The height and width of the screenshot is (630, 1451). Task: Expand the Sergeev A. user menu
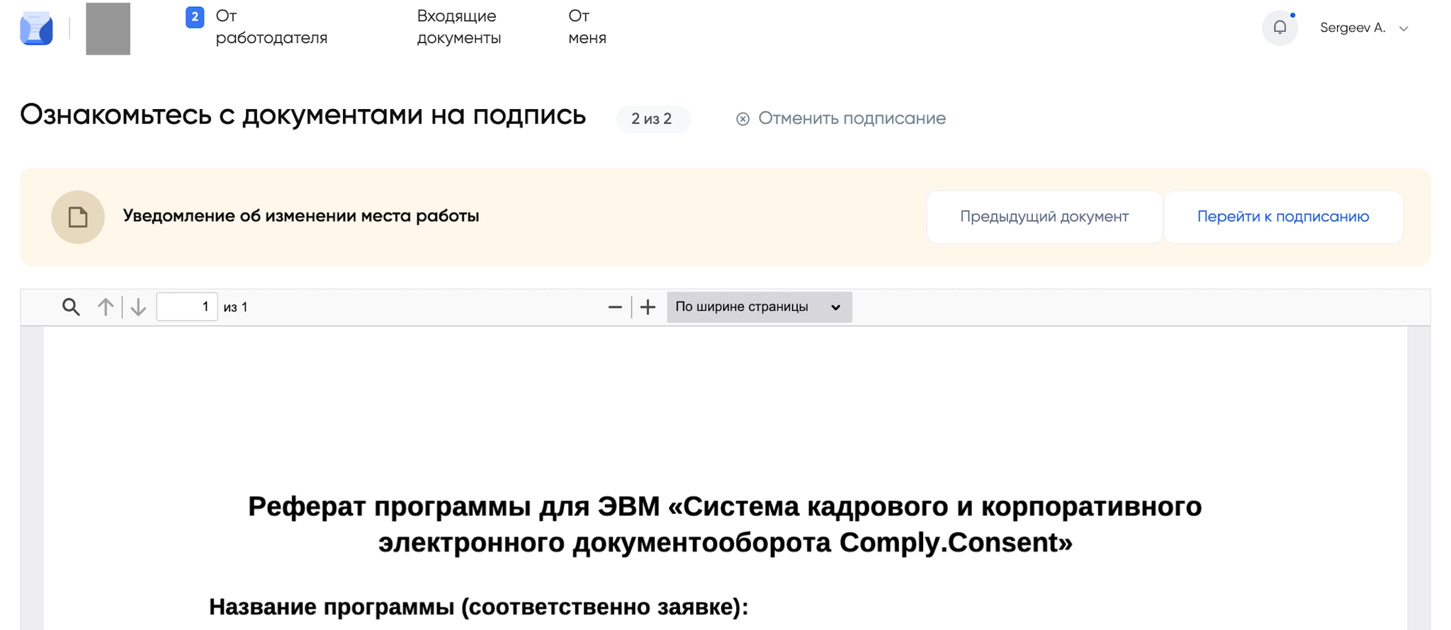coord(1353,28)
